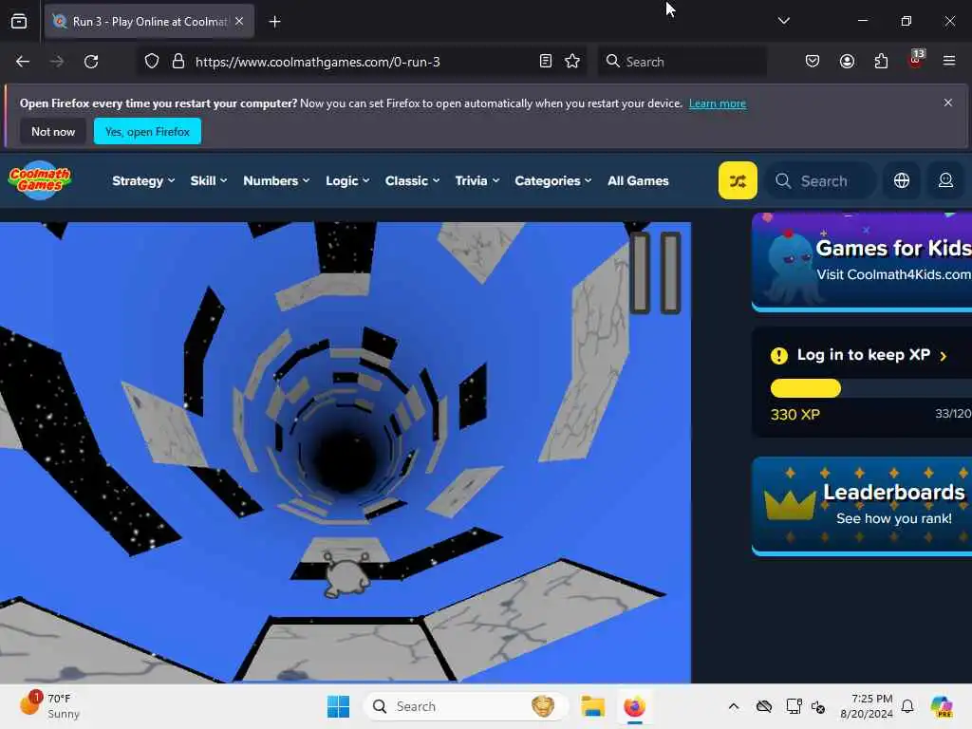This screenshot has height=729, width=972.
Task: Click Firefox icon in taskbar
Action: 634,706
